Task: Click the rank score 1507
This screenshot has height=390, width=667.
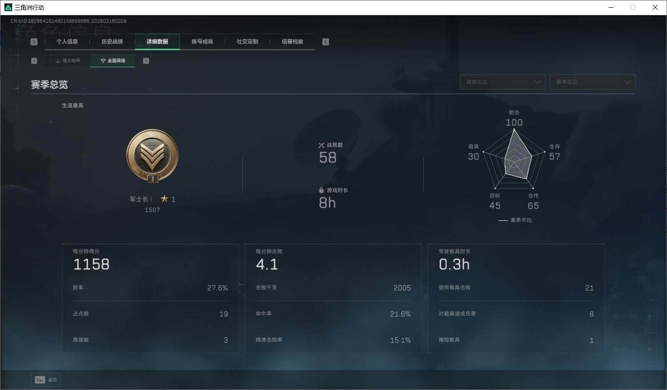Action: [x=153, y=210]
